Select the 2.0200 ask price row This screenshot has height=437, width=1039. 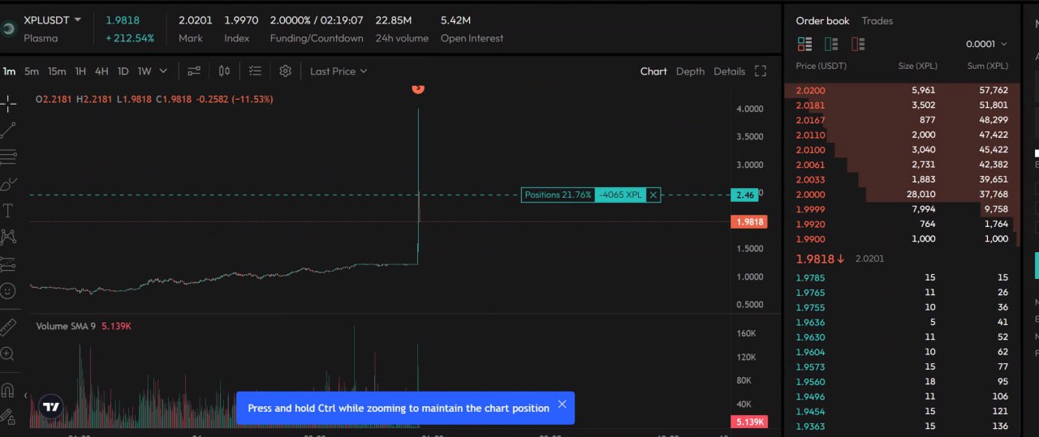(x=901, y=91)
